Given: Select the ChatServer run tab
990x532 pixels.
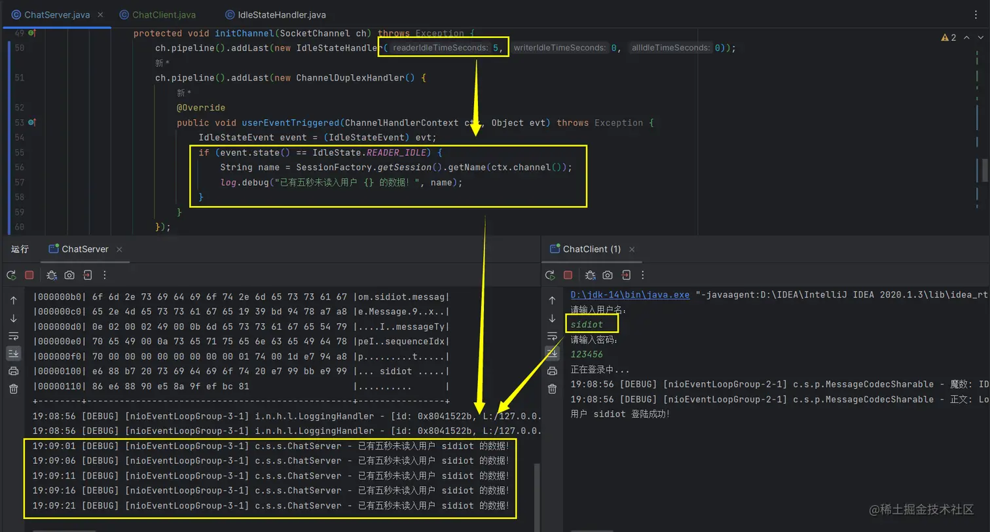Looking at the screenshot, I should pyautogui.click(x=79, y=249).
